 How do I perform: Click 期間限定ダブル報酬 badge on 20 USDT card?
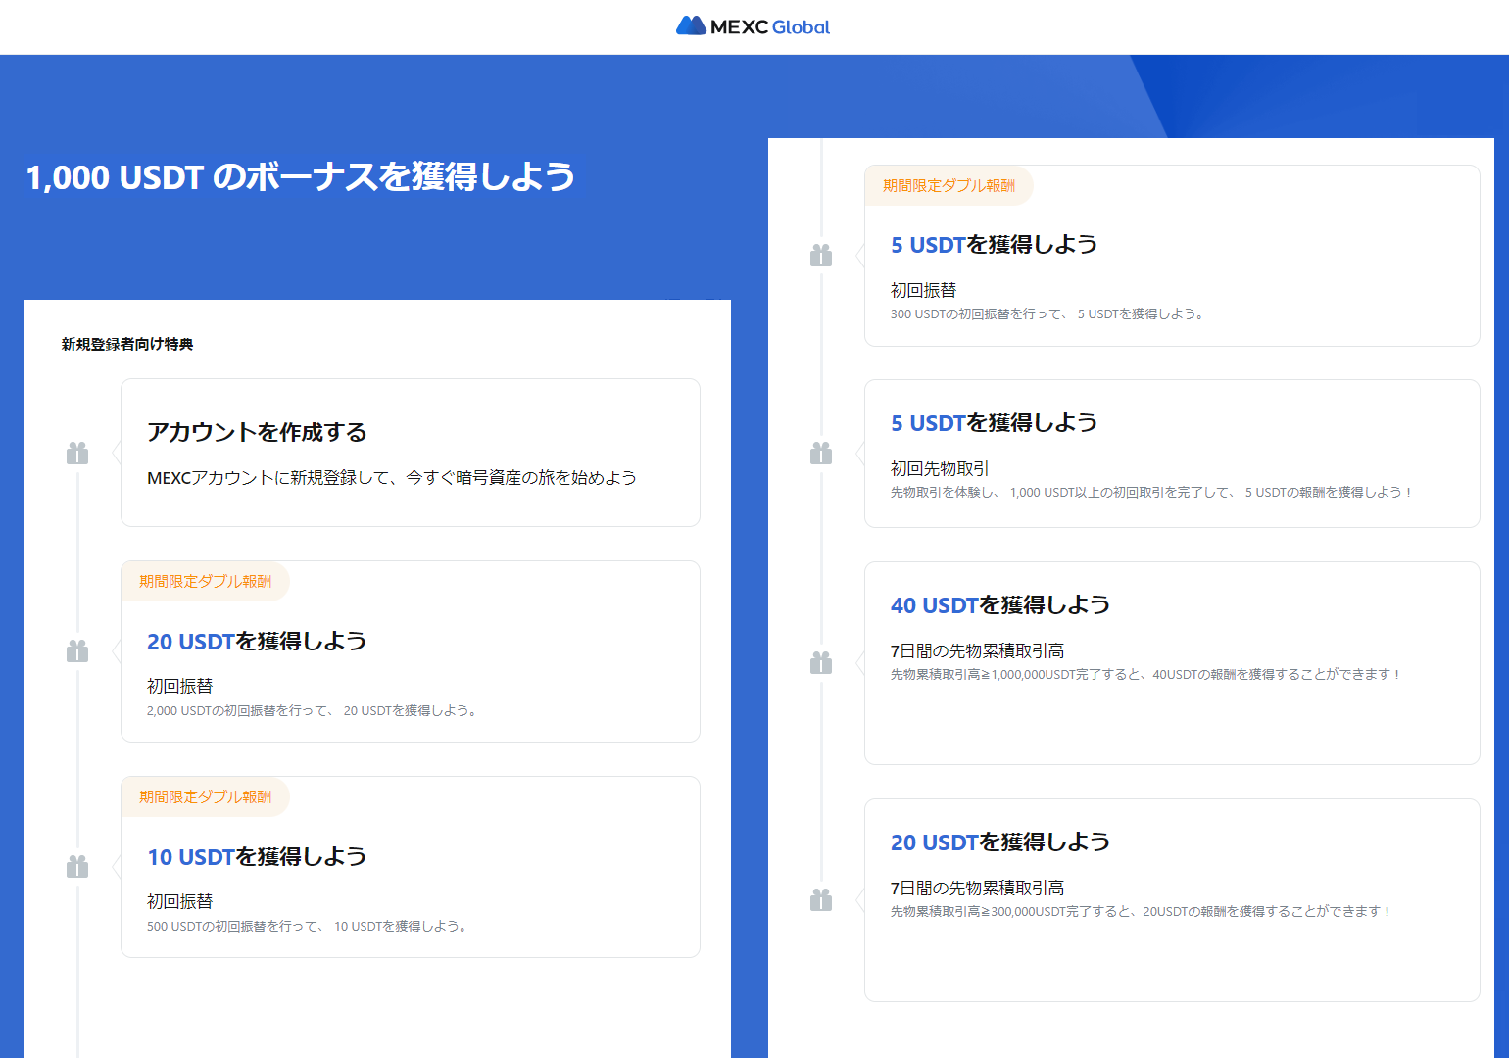(205, 581)
